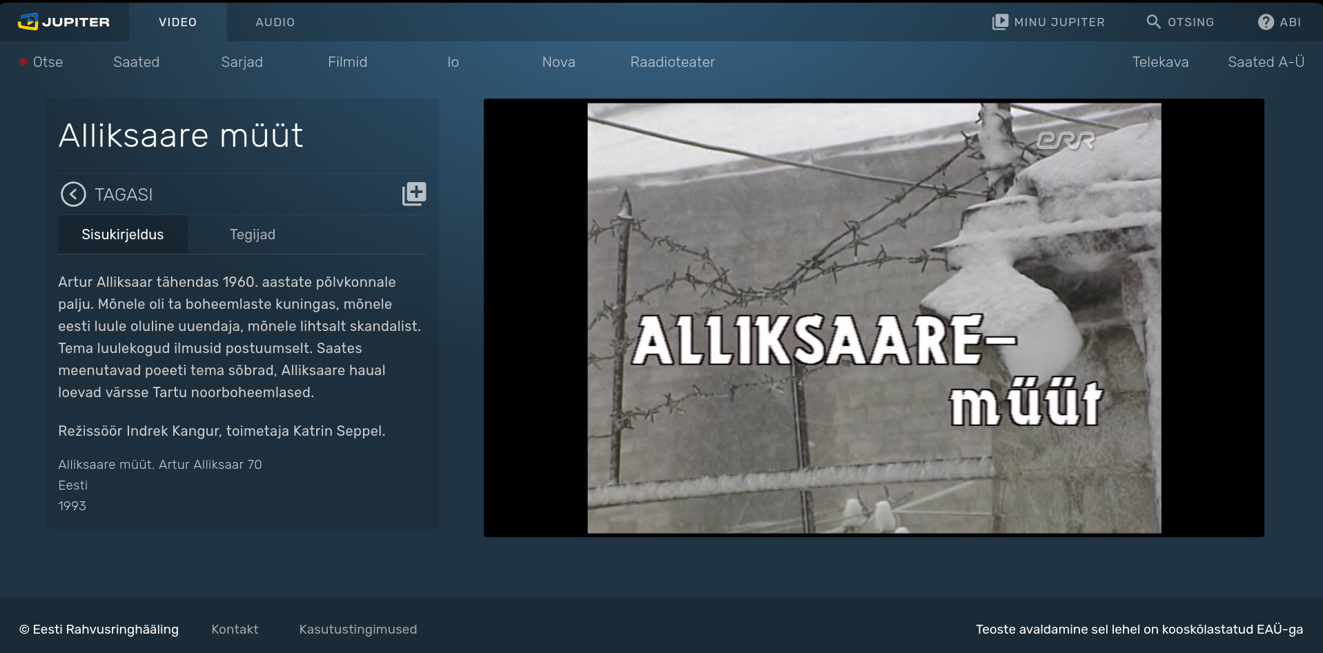Image resolution: width=1323 pixels, height=653 pixels.
Task: Open the Sisukirjeldus tab
Action: pyautogui.click(x=123, y=234)
